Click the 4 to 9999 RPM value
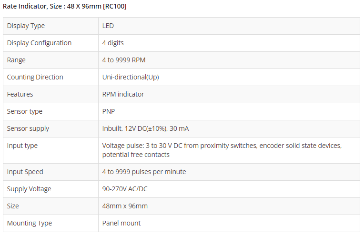The width and height of the screenshot is (364, 235). [x=124, y=60]
